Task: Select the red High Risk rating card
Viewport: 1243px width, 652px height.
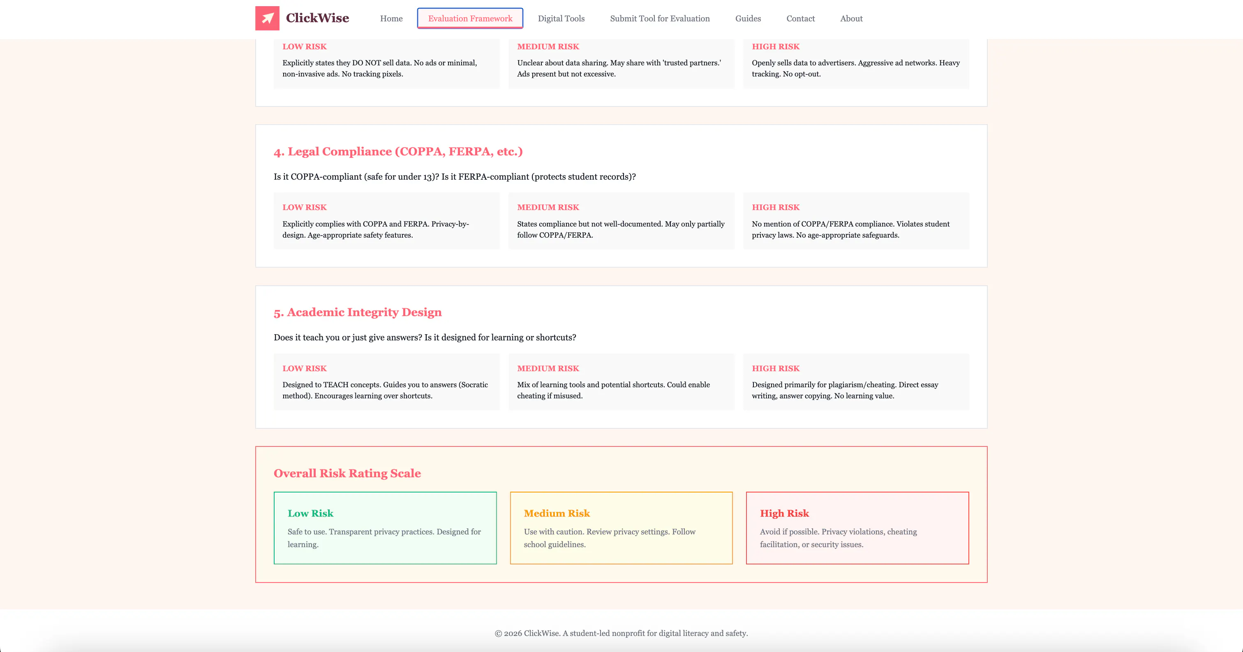Action: 857,528
